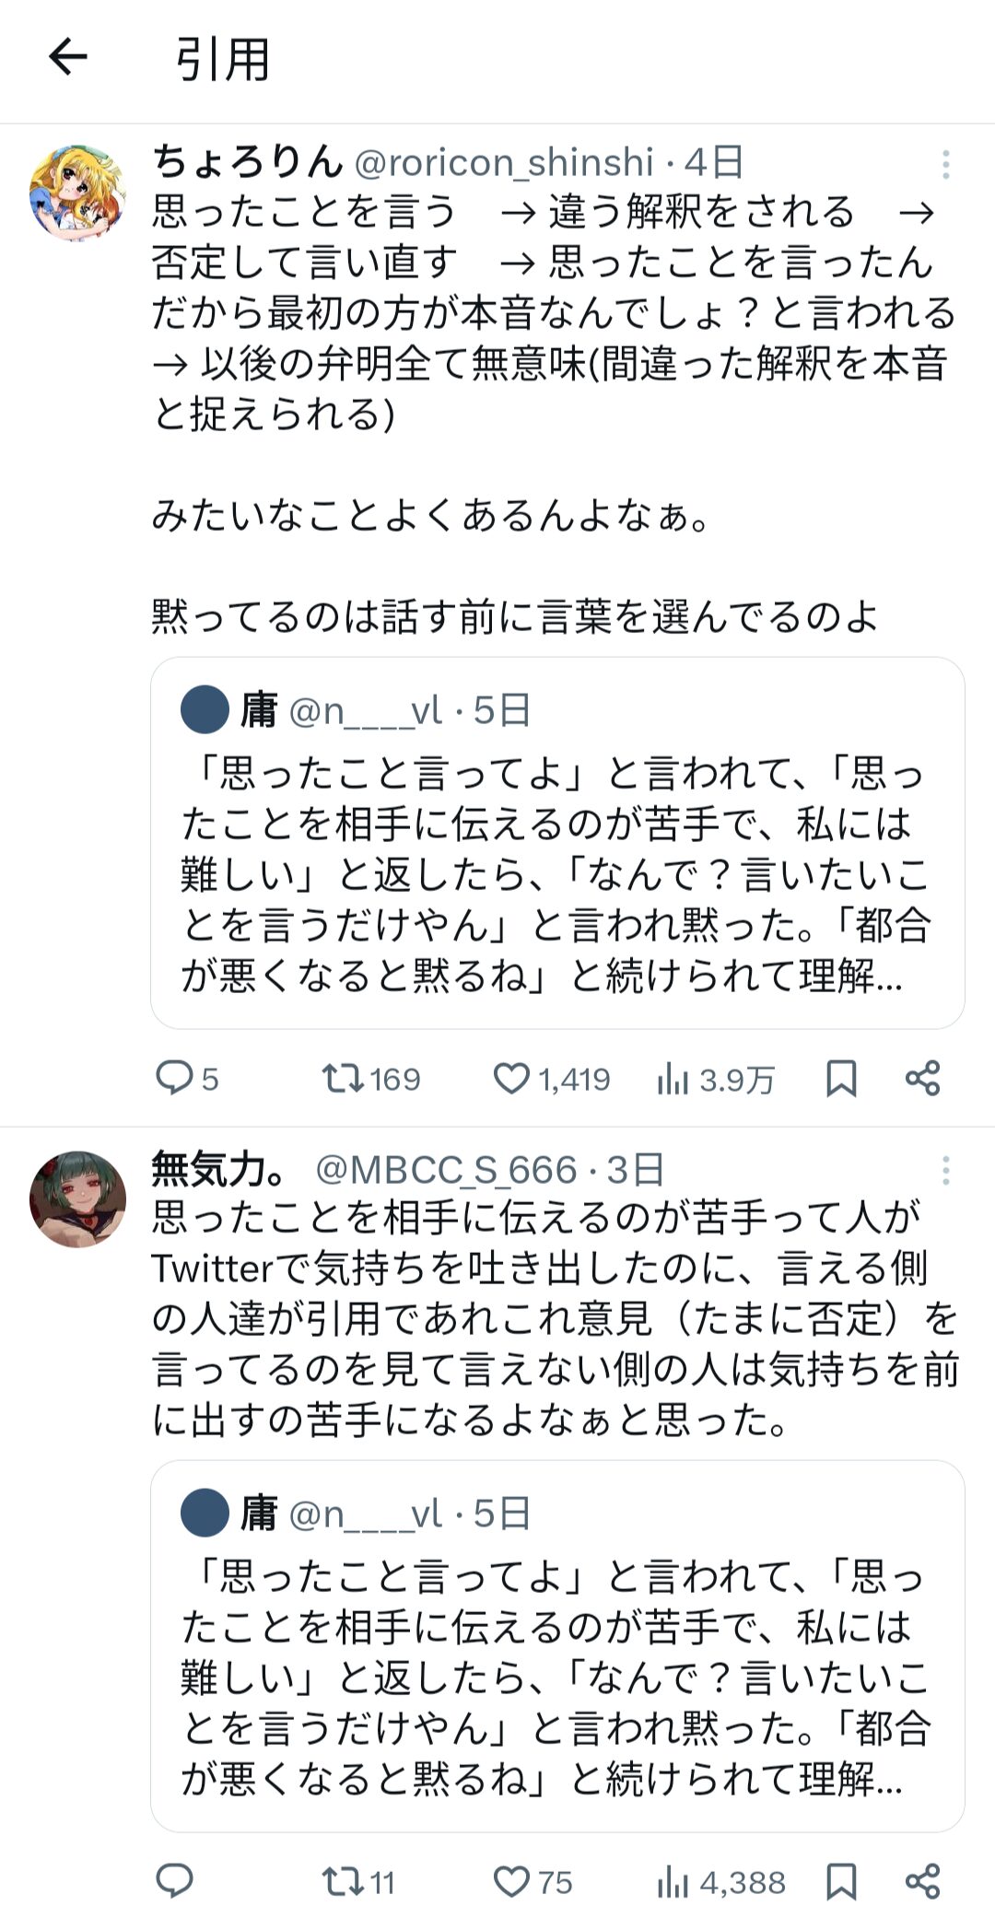Open @roricon_shinshi username link

tap(504, 162)
